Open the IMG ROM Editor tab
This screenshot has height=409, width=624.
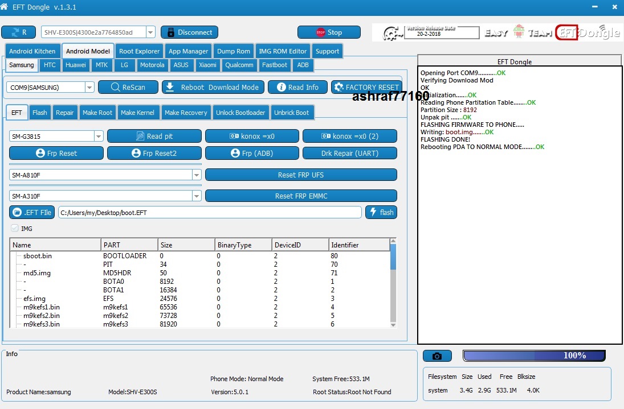[x=283, y=51]
